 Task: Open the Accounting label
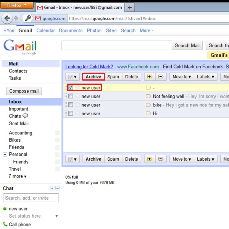(x=21, y=133)
